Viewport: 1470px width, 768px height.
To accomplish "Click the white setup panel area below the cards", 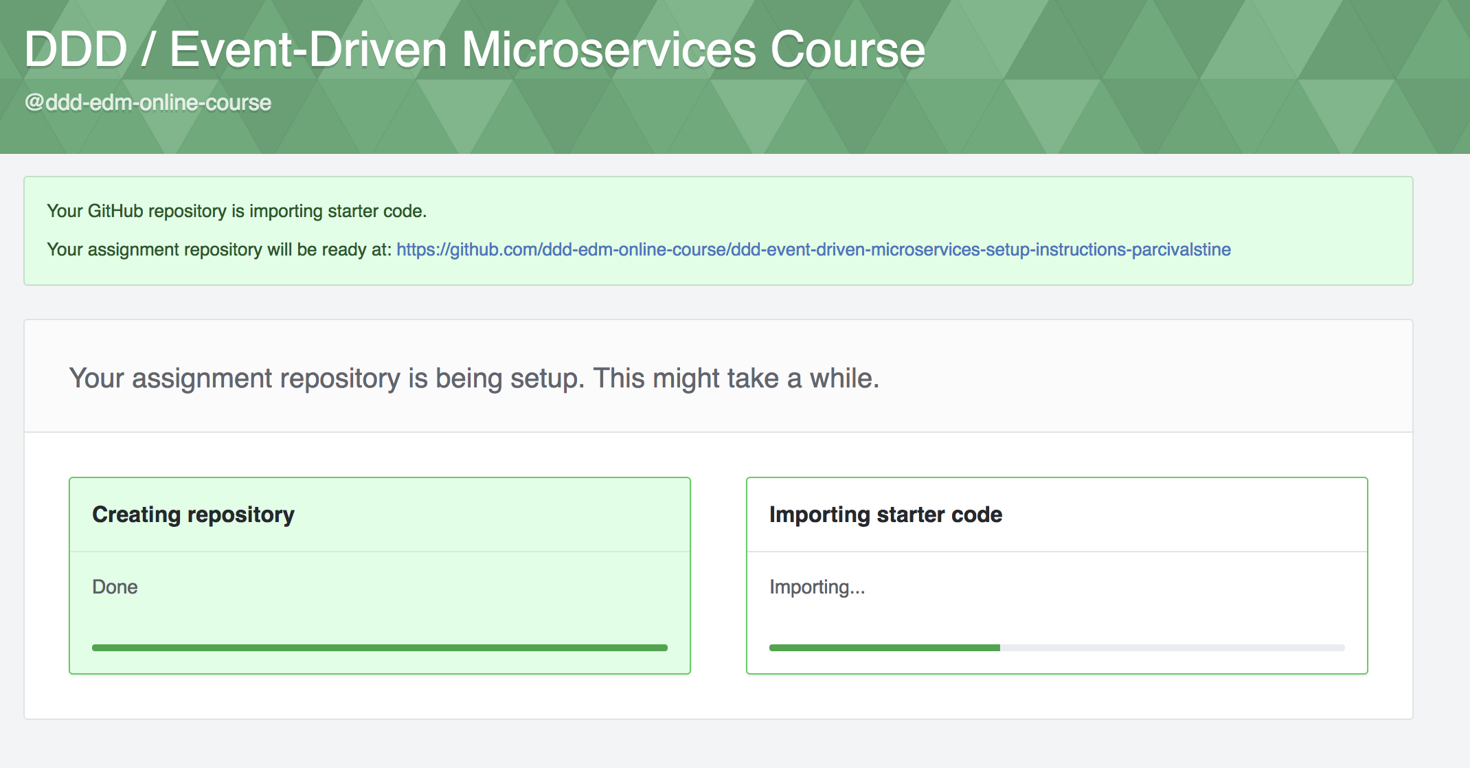I will [x=718, y=697].
